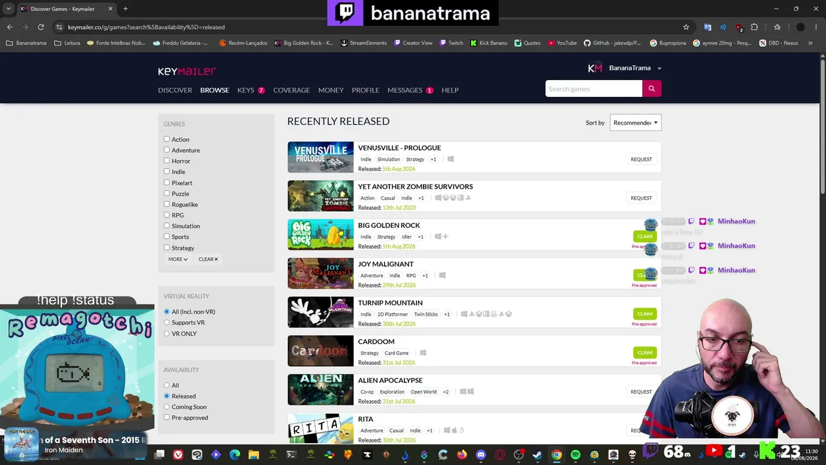Select Pre-approved availability checkbox
The width and height of the screenshot is (826, 465).
pos(166,417)
